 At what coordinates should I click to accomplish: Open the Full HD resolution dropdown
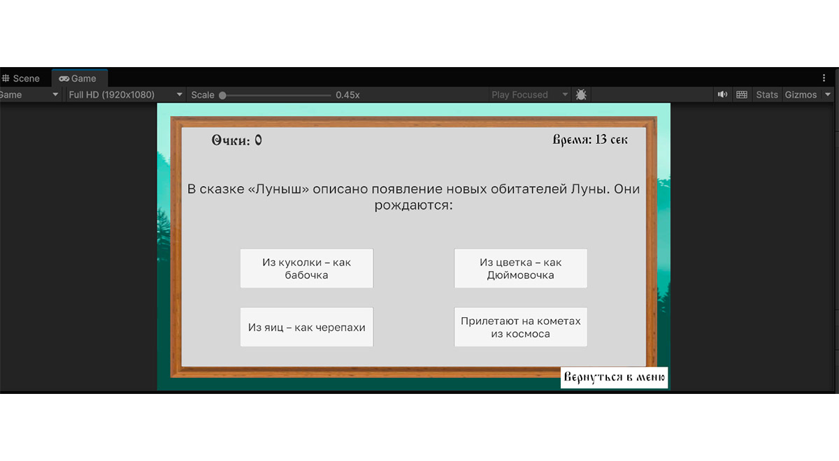(126, 95)
